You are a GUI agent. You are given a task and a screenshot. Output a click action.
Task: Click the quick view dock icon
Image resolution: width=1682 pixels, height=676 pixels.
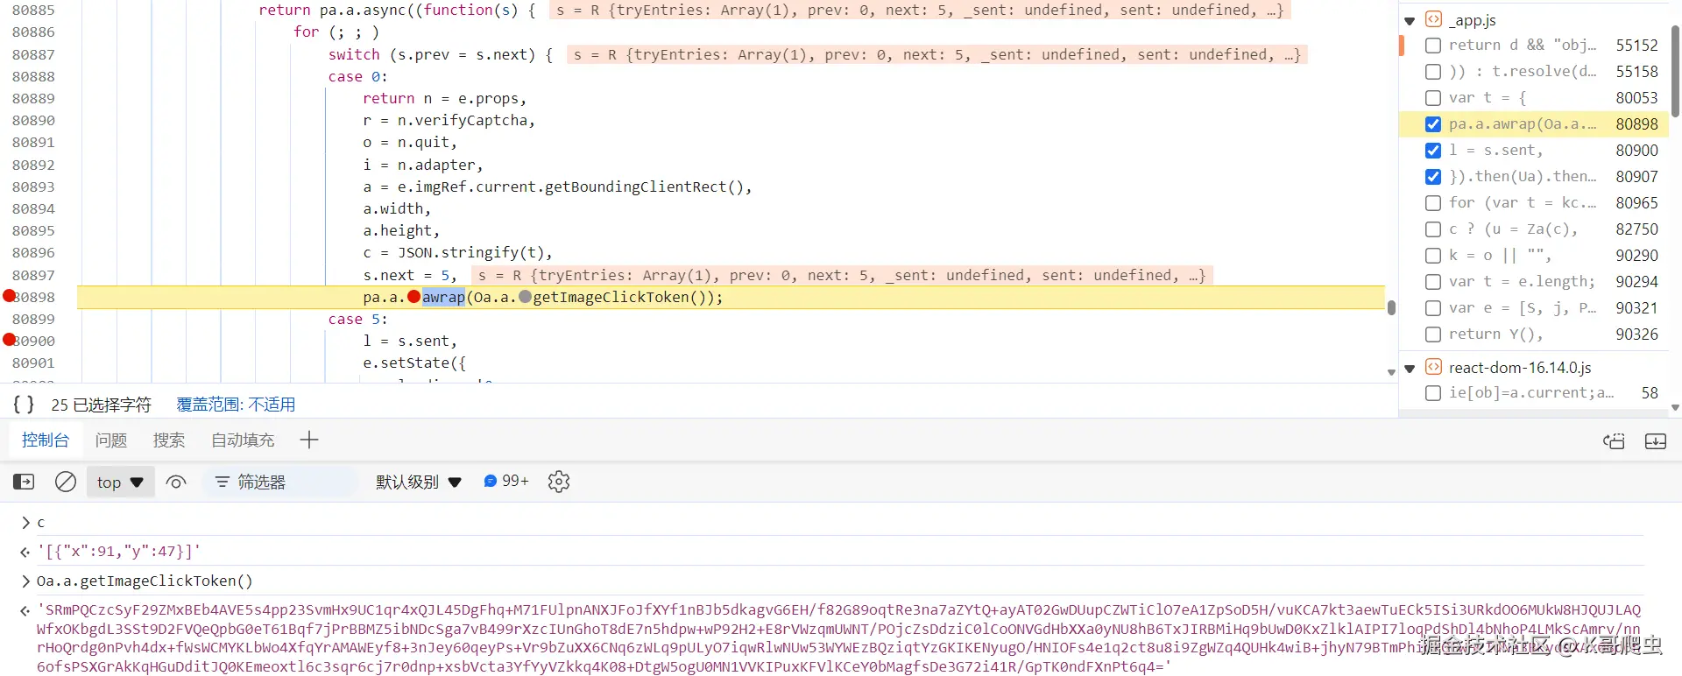coord(1614,440)
